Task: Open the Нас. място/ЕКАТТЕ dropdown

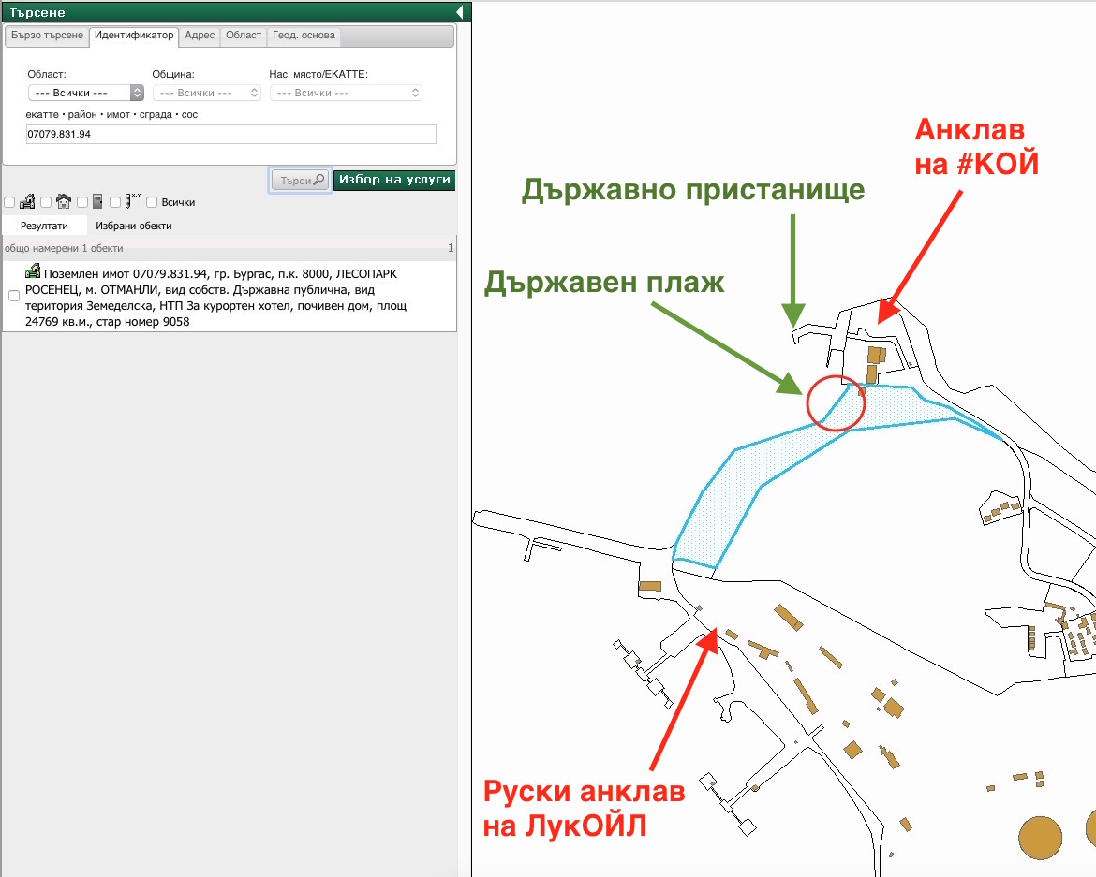Action: 346,93
